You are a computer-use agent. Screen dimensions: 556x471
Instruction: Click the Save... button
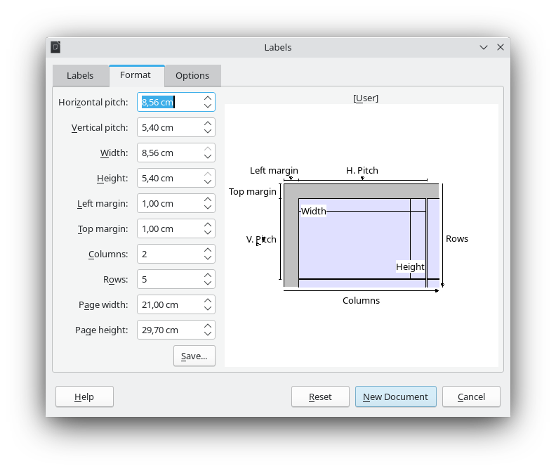194,356
